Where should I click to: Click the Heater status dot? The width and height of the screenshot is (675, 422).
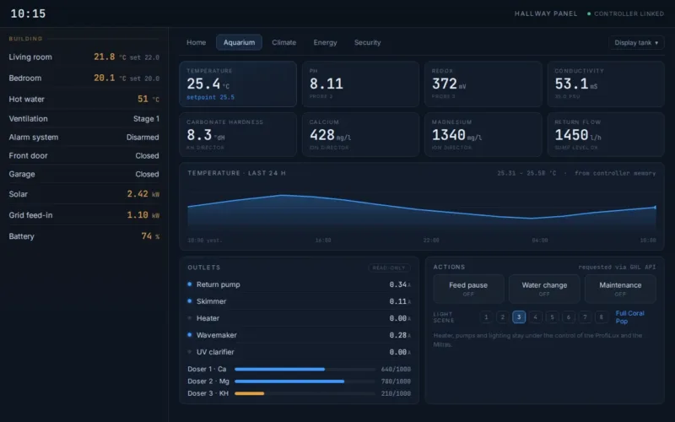(x=189, y=318)
